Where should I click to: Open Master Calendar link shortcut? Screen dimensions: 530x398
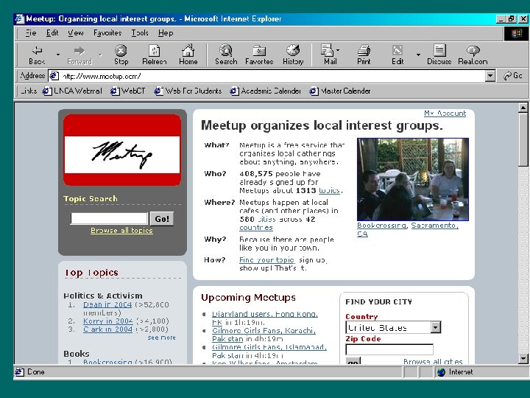coord(340,91)
